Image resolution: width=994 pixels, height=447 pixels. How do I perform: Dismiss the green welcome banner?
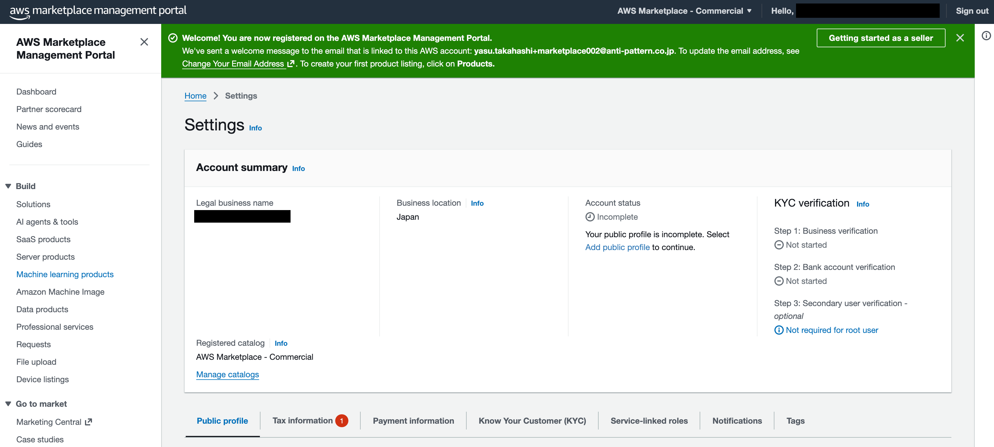[960, 38]
